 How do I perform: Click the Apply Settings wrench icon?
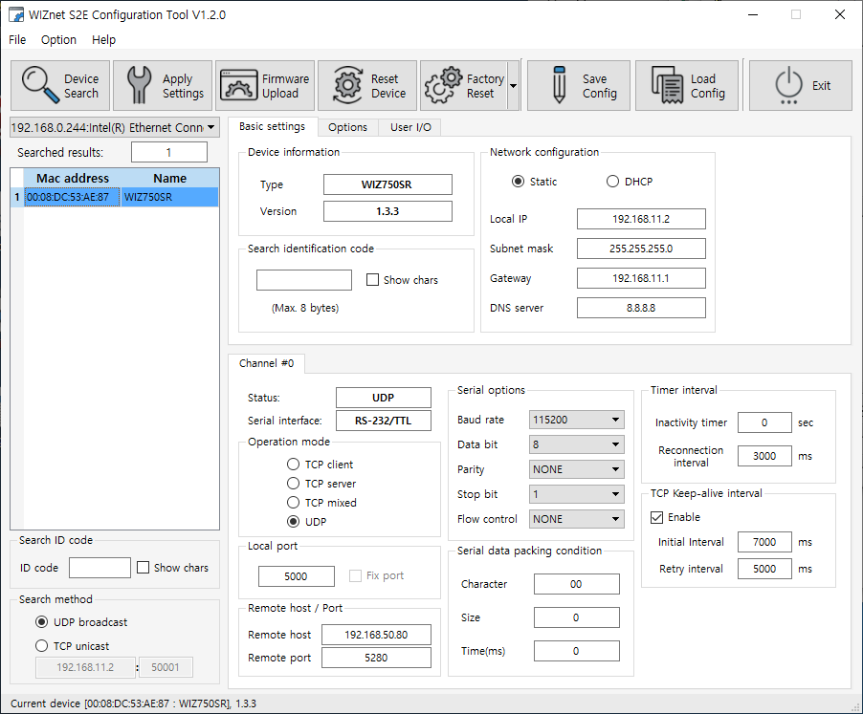(x=140, y=85)
